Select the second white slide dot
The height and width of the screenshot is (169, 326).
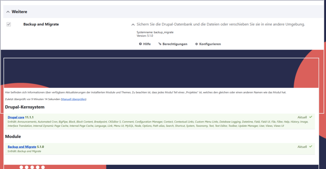pyautogui.click(x=27, y=167)
